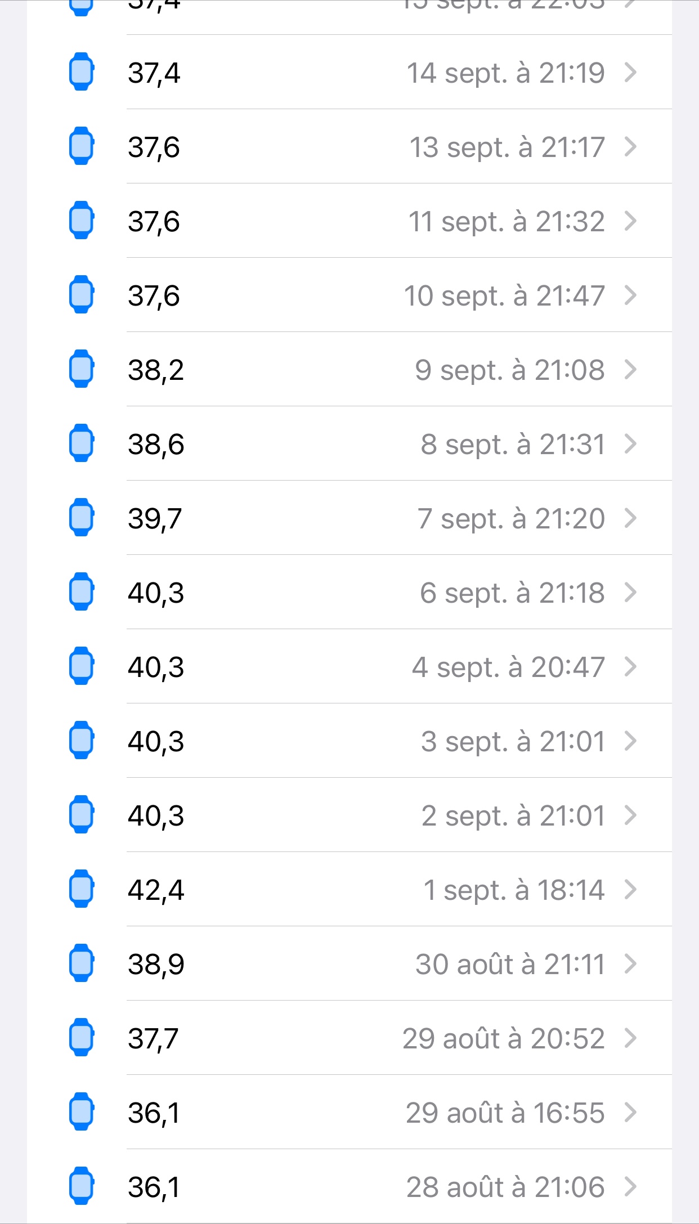Select watch icon next to 38,2 value

tap(81, 369)
